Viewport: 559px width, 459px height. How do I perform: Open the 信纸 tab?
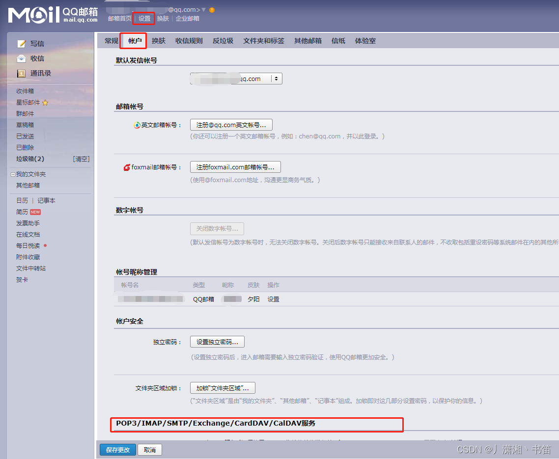pos(338,41)
